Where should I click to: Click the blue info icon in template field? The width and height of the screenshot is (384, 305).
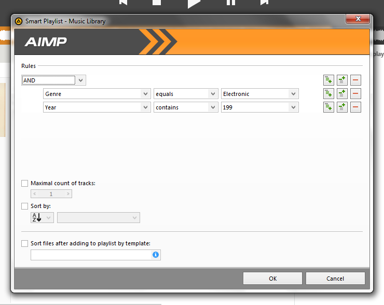(156, 255)
